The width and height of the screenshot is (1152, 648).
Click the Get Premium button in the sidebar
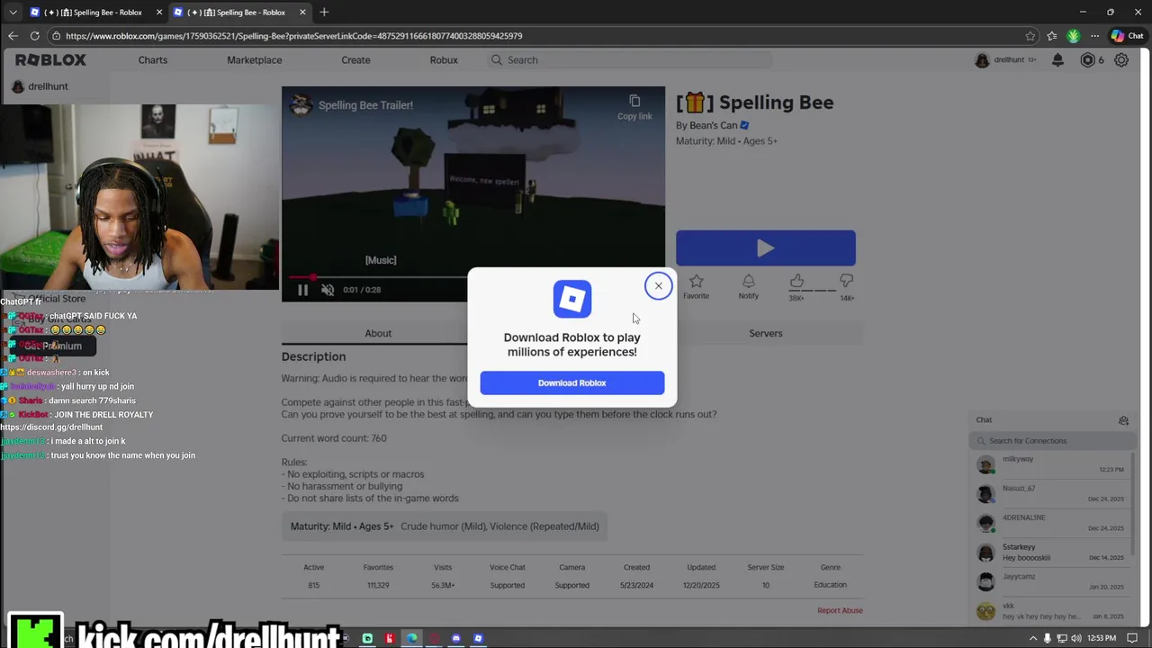(53, 346)
